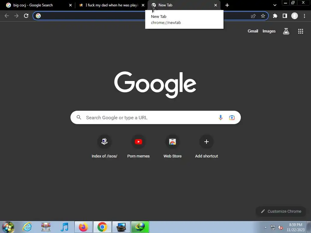
Task: Open the YouTube-icon shortcut tile
Action: coord(138,147)
